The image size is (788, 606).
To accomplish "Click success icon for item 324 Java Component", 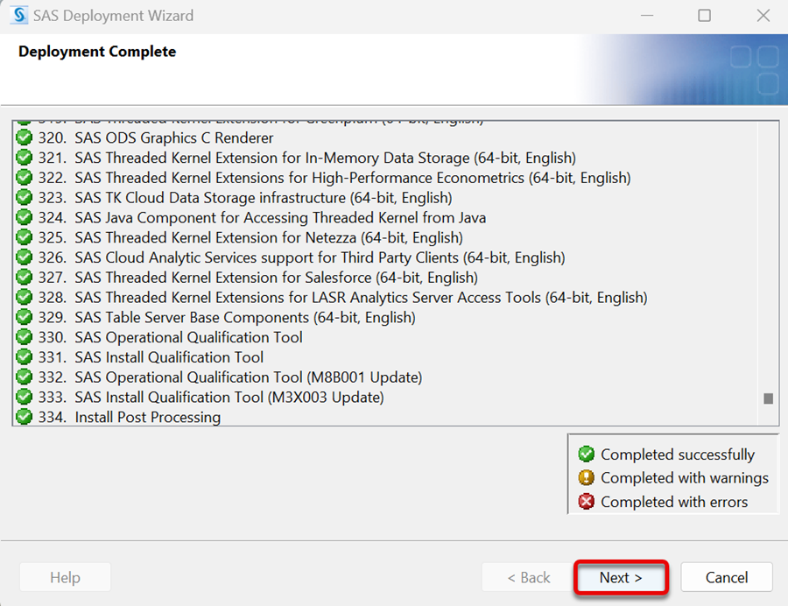I will coord(25,217).
